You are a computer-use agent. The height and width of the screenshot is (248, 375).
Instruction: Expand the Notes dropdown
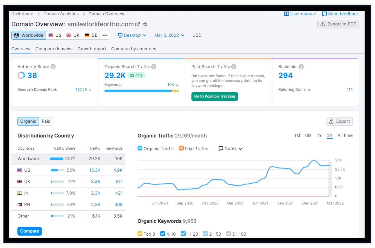(x=230, y=148)
